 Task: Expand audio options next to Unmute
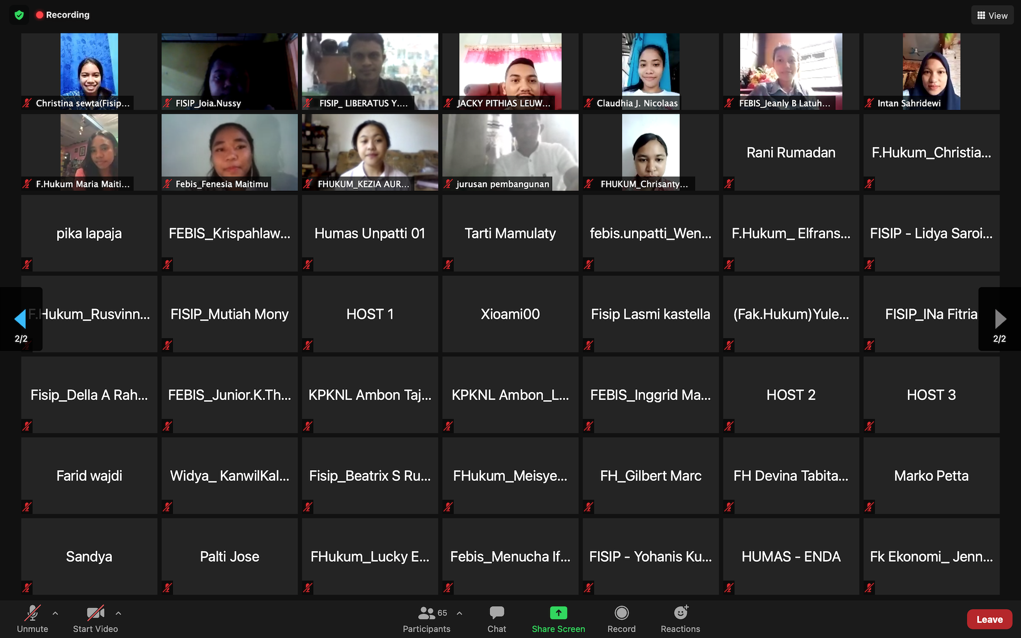pyautogui.click(x=55, y=613)
